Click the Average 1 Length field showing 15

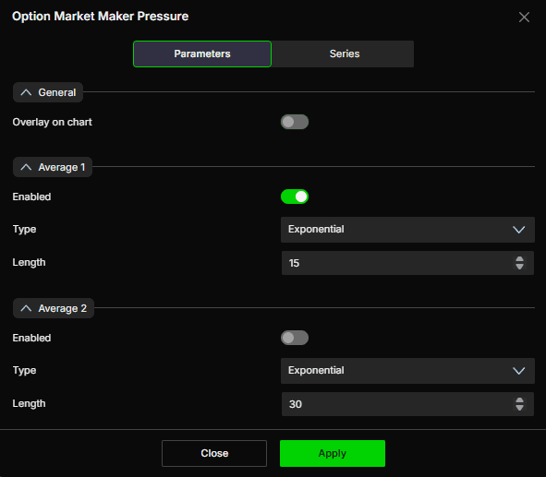pyautogui.click(x=407, y=263)
